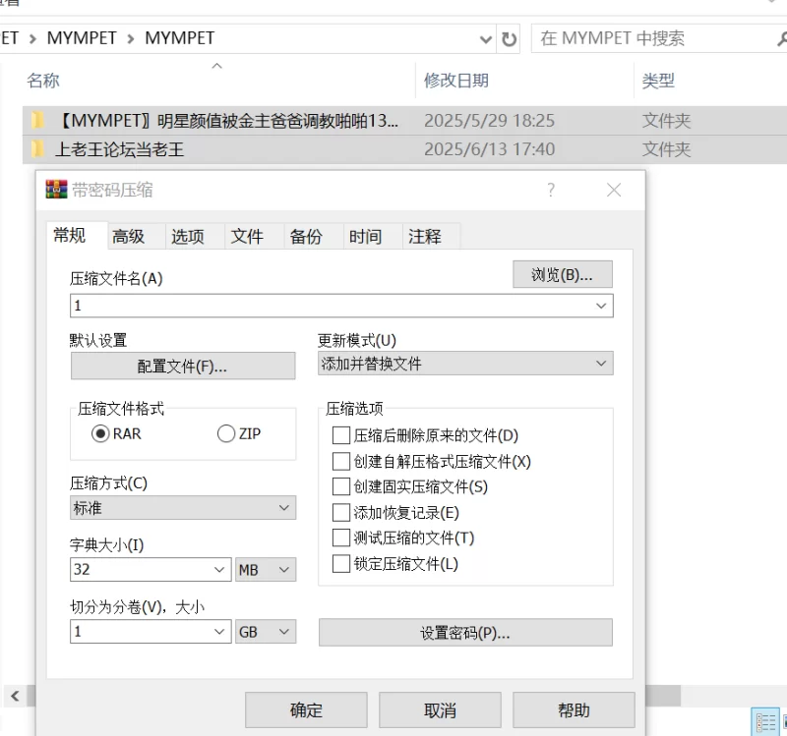Click the refresh icon in address bar
Image resolution: width=787 pixels, height=736 pixels.
tap(509, 38)
